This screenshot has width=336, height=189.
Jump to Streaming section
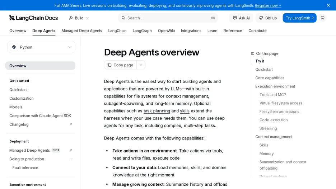pyautogui.click(x=268, y=128)
